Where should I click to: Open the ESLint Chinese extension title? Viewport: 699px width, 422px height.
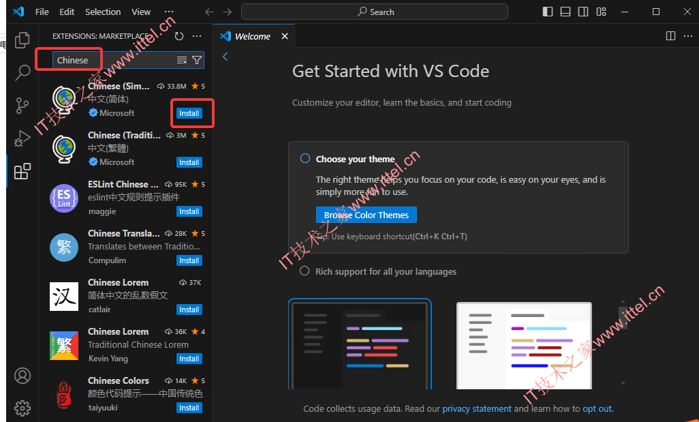[123, 184]
